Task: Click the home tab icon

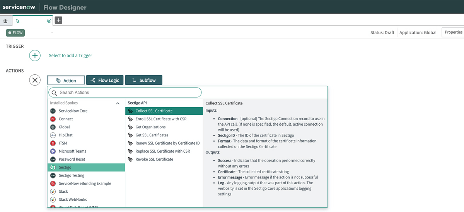Action: 5,21
